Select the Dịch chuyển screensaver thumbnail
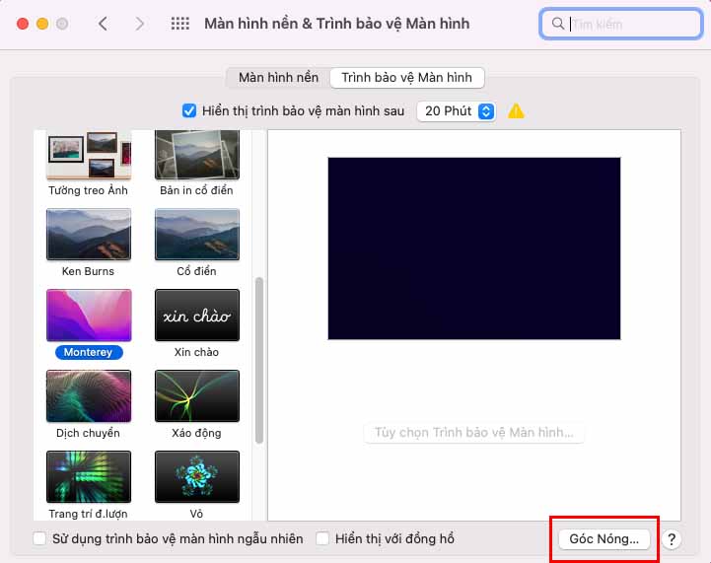Screen dimensions: 711x563 click(x=89, y=395)
